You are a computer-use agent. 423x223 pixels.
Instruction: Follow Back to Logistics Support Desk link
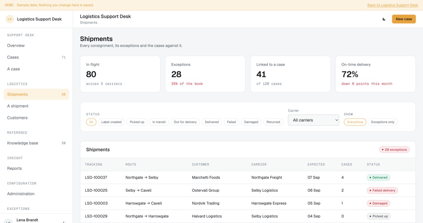coord(392,5)
